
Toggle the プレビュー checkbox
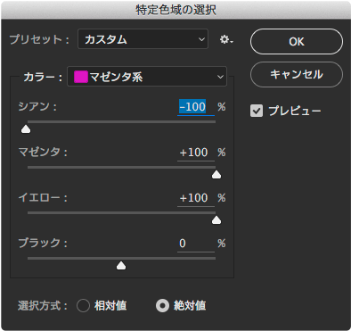257,111
